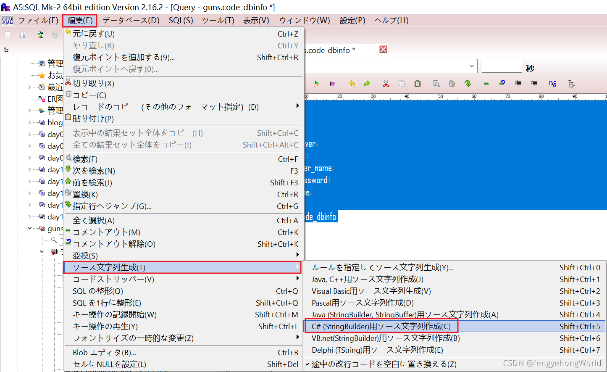
Task: Click the blue diagram toolbar icon
Action: 553,84
